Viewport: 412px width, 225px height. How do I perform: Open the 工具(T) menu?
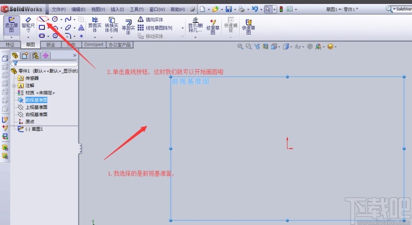(x=137, y=9)
